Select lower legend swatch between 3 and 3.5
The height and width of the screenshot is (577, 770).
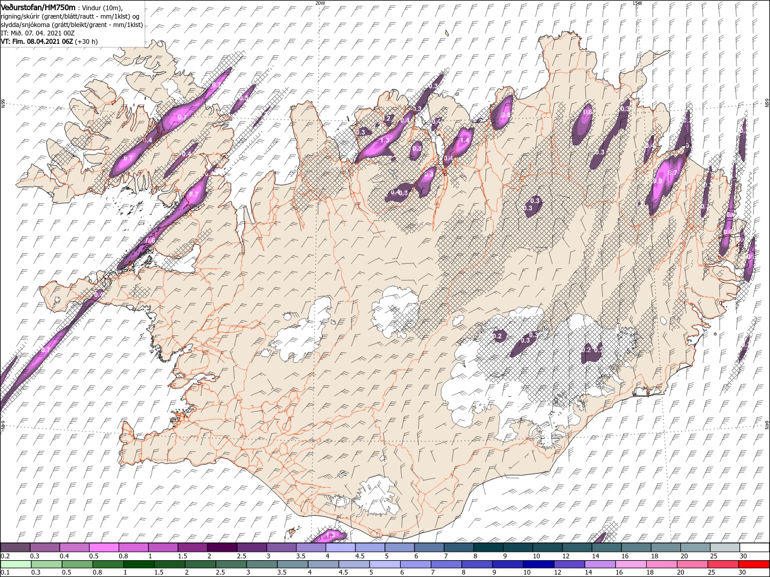262,564
